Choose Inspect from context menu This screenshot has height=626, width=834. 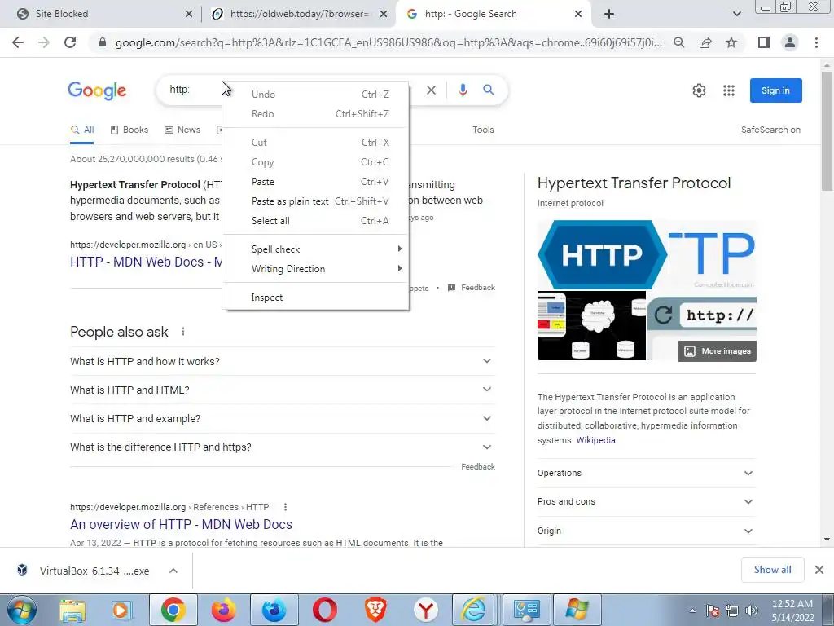point(316,298)
